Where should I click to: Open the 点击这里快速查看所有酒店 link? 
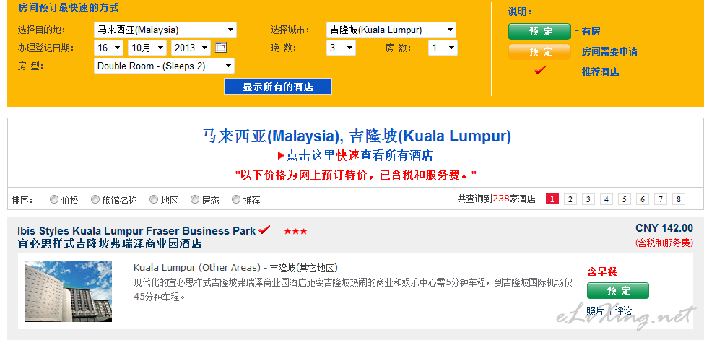(360, 156)
